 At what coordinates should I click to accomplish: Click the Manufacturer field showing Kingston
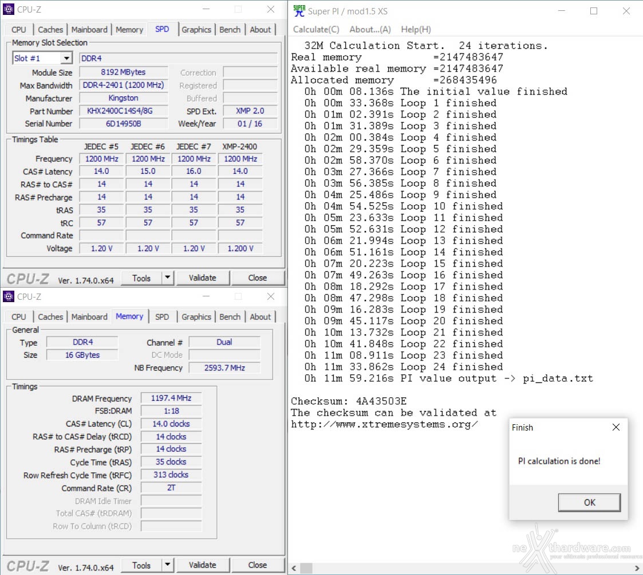pyautogui.click(x=124, y=98)
